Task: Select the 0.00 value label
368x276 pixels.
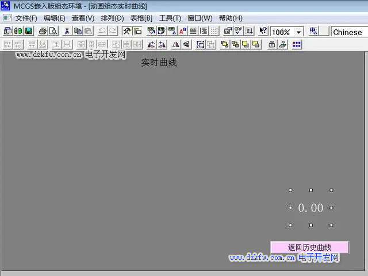Action: click(x=310, y=208)
